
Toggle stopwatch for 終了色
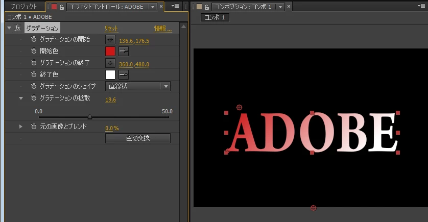34,75
